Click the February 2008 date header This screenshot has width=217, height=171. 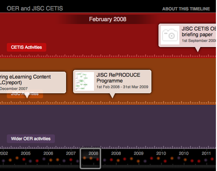point(108,19)
